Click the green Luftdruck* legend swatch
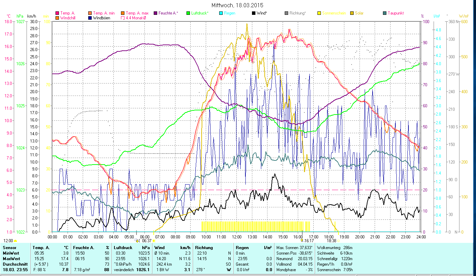The height and width of the screenshot is (276, 476). click(188, 13)
